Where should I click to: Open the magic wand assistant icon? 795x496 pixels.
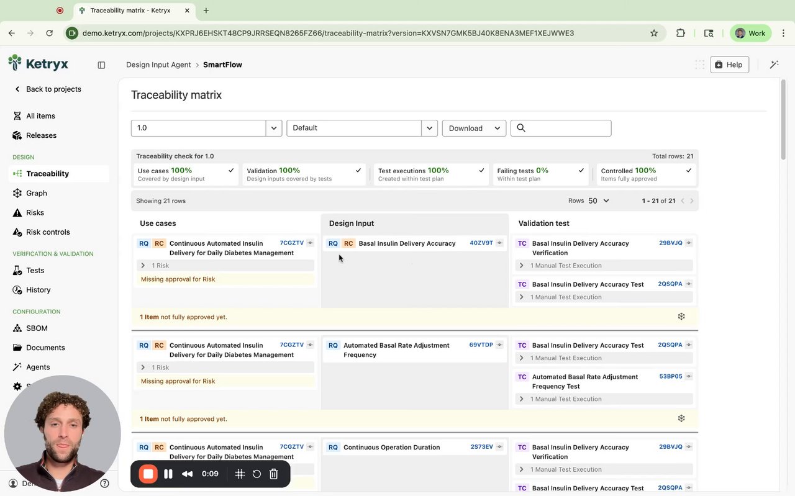tap(774, 65)
